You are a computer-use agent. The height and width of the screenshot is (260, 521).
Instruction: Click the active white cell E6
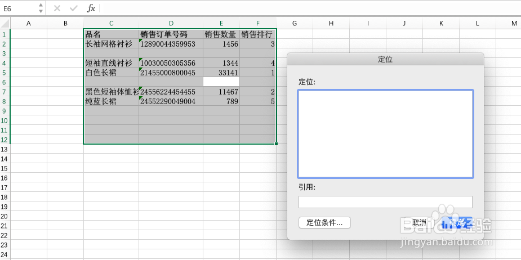pyautogui.click(x=221, y=82)
